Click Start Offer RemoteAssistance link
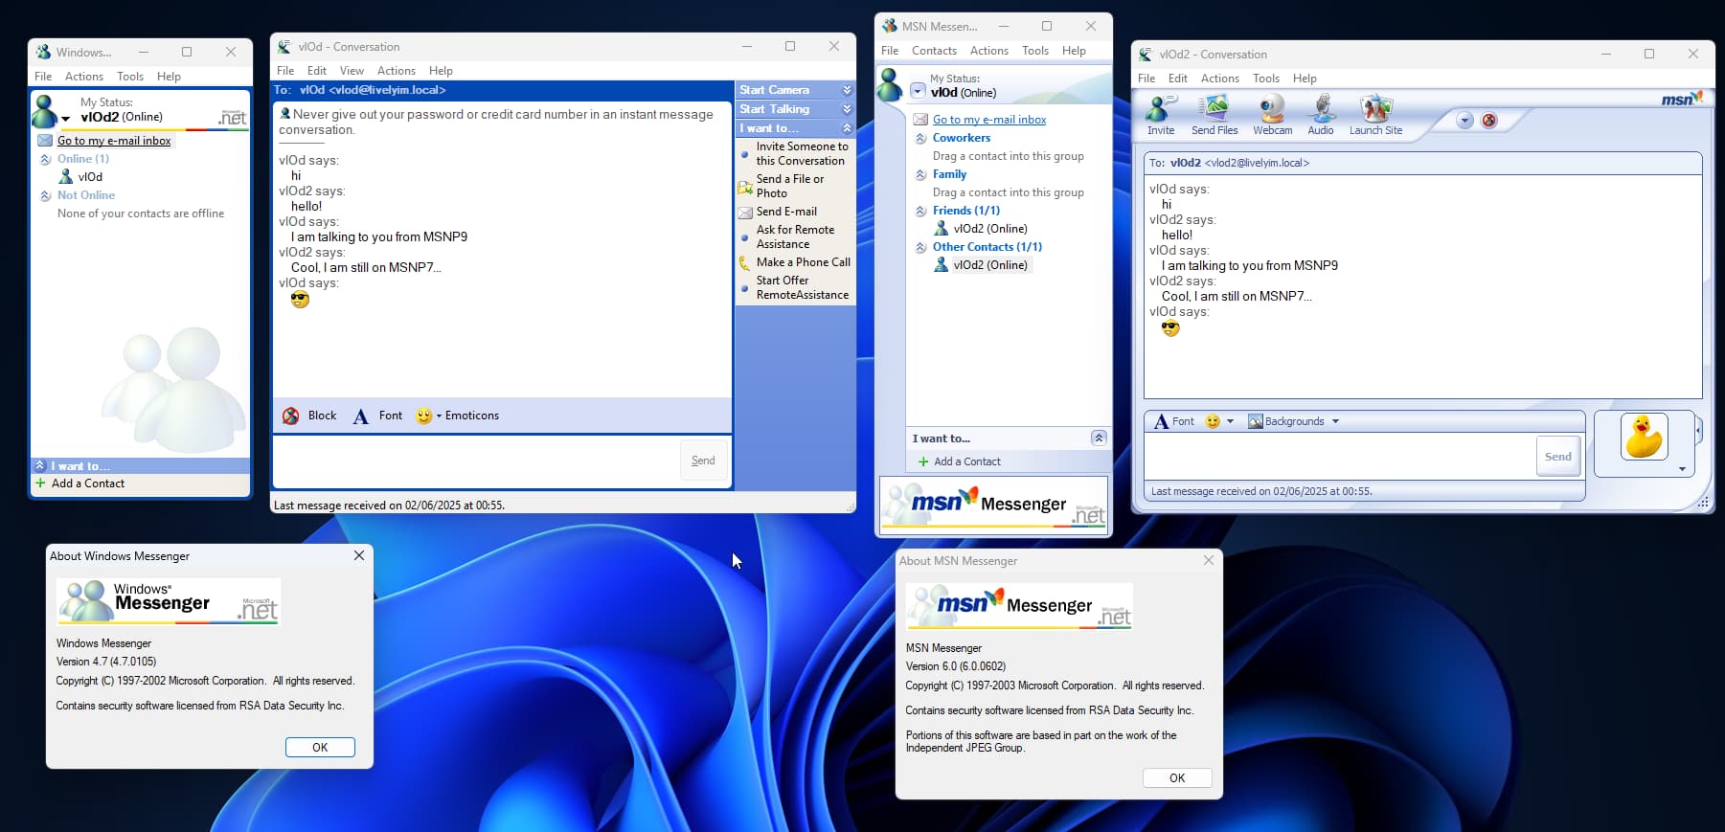This screenshot has width=1725, height=832. (x=803, y=287)
